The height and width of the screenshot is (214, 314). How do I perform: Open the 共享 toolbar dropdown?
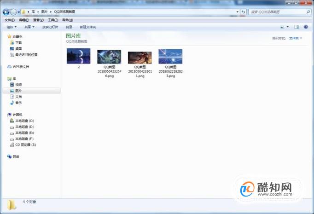click(29, 27)
